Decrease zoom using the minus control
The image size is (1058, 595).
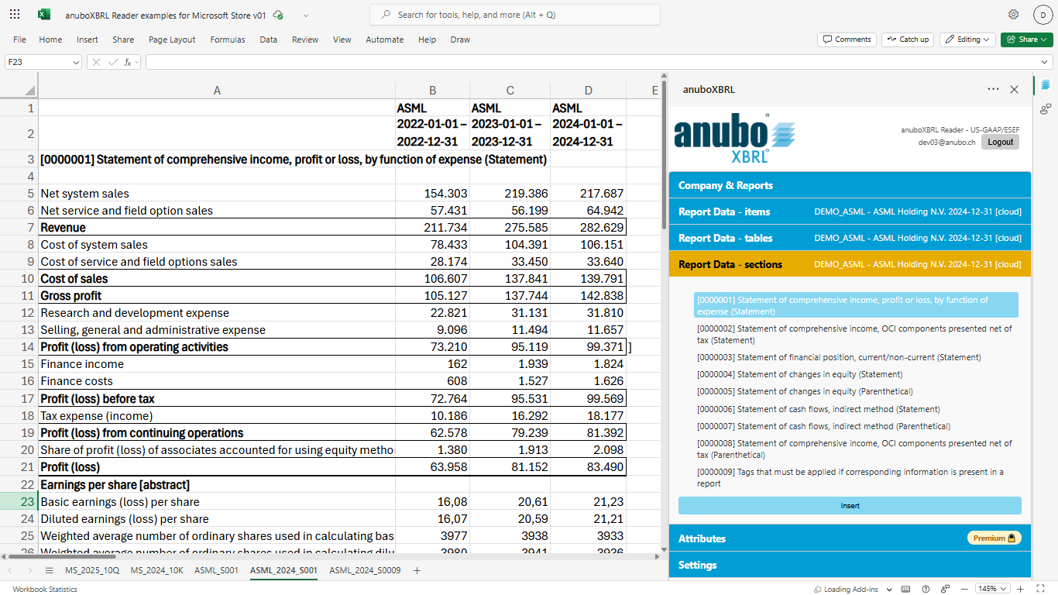pos(964,589)
